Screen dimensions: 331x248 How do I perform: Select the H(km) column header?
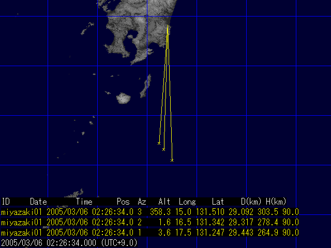276,202
